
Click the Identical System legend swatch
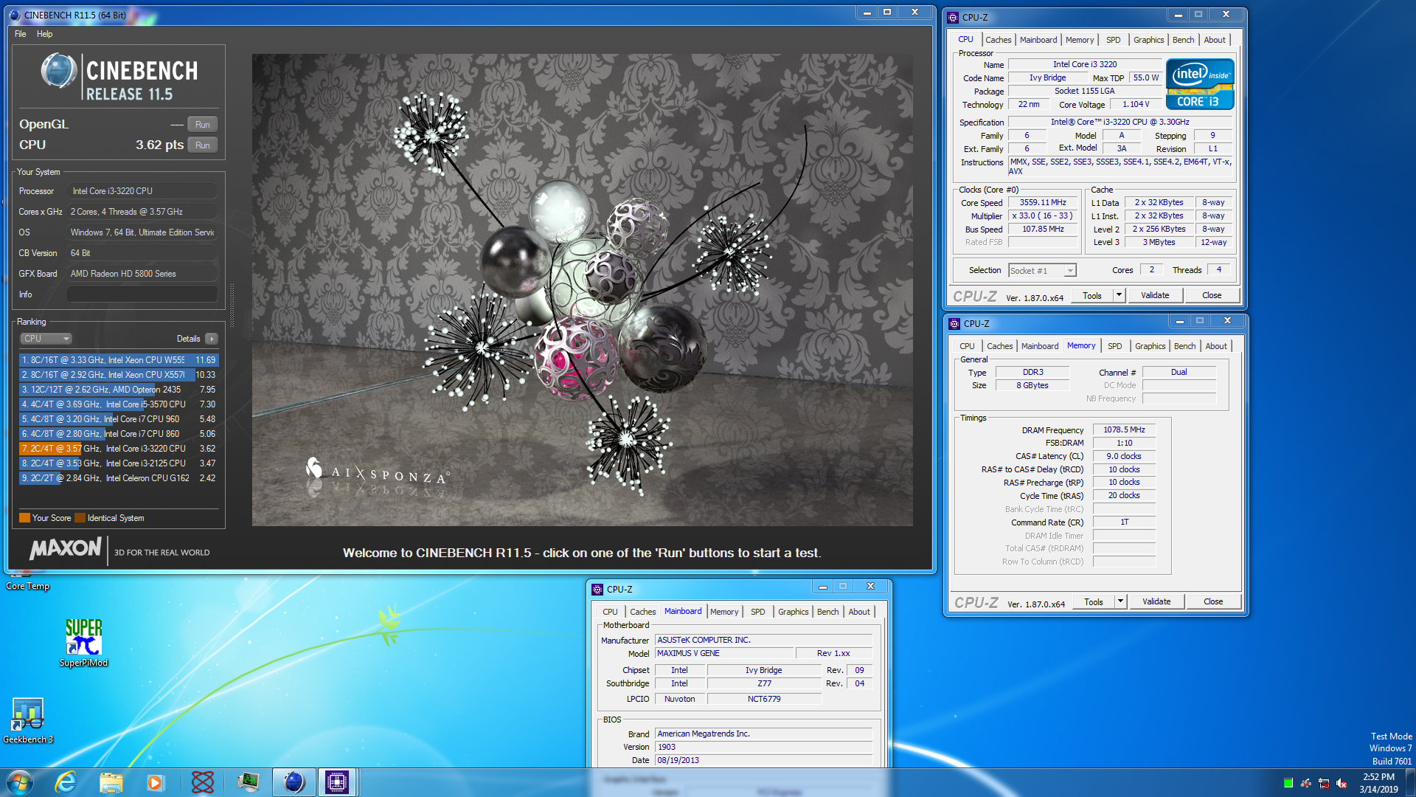(80, 518)
